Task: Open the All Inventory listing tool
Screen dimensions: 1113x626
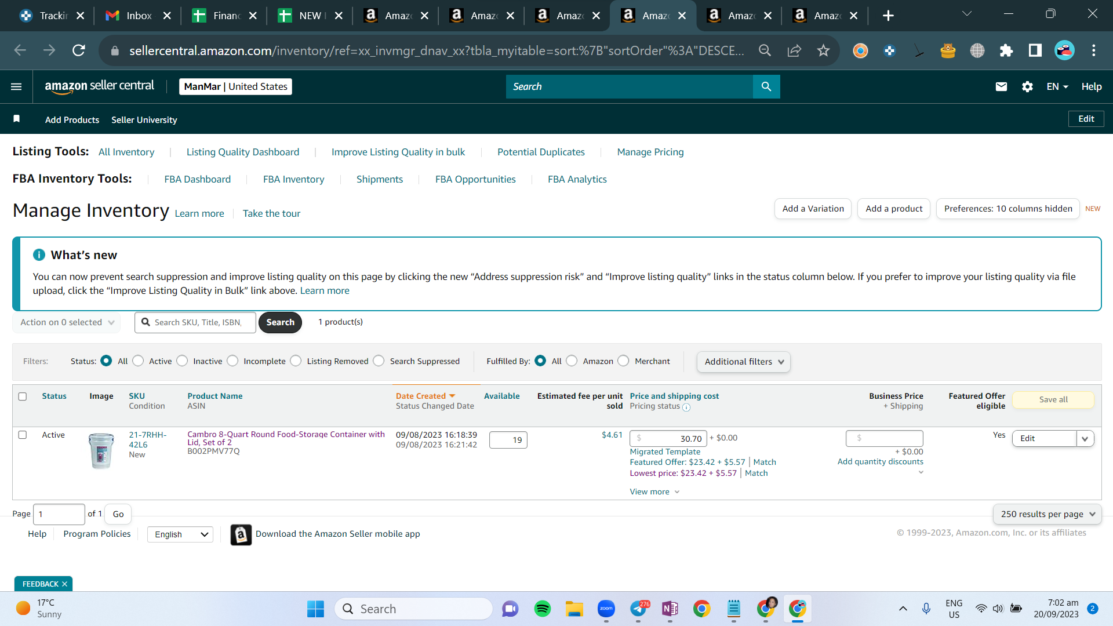Action: (126, 152)
